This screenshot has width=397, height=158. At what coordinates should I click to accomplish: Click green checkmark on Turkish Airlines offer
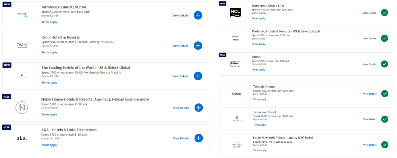(x=385, y=94)
